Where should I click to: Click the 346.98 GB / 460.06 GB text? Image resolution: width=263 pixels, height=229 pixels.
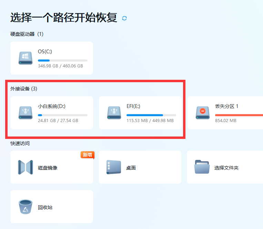tap(60, 66)
